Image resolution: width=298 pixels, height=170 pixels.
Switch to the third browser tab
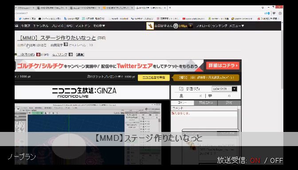(x=85, y=8)
